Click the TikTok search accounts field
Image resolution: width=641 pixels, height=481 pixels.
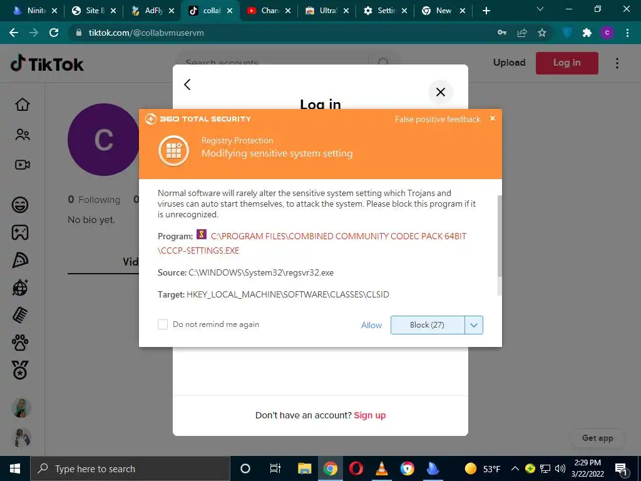click(x=272, y=63)
